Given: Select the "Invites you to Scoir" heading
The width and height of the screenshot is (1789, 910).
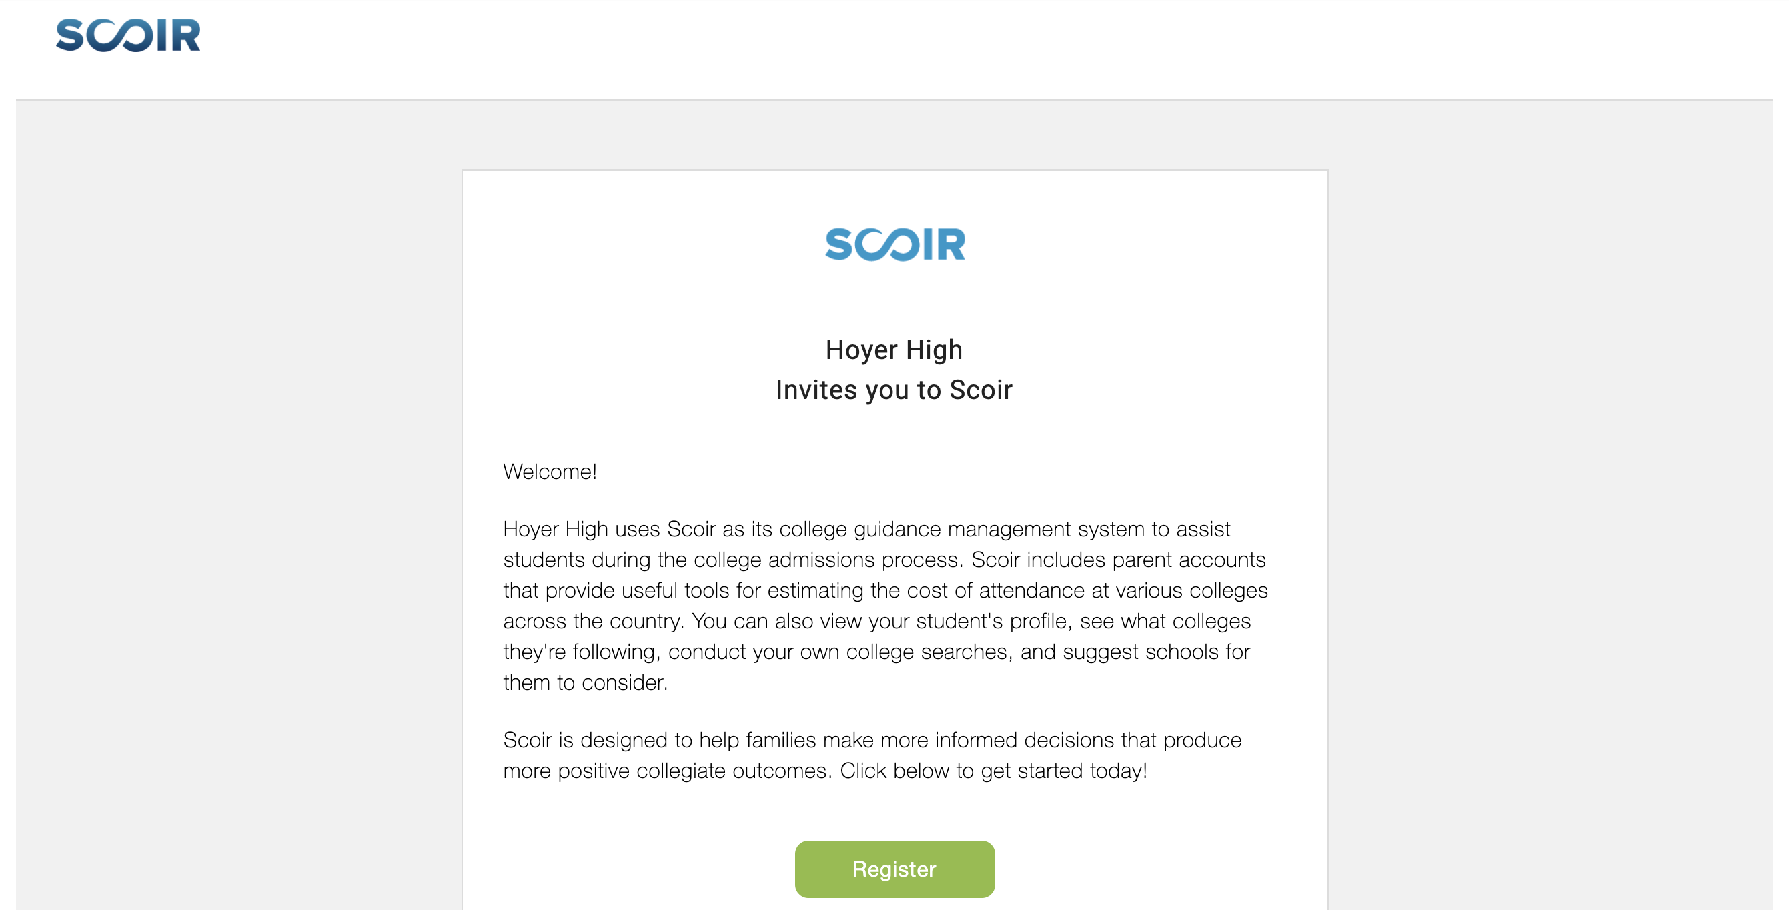Looking at the screenshot, I should coord(894,390).
